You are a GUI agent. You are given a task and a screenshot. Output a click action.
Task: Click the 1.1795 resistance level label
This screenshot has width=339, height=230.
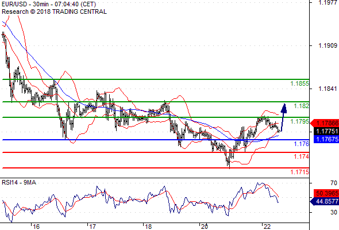pyautogui.click(x=299, y=121)
